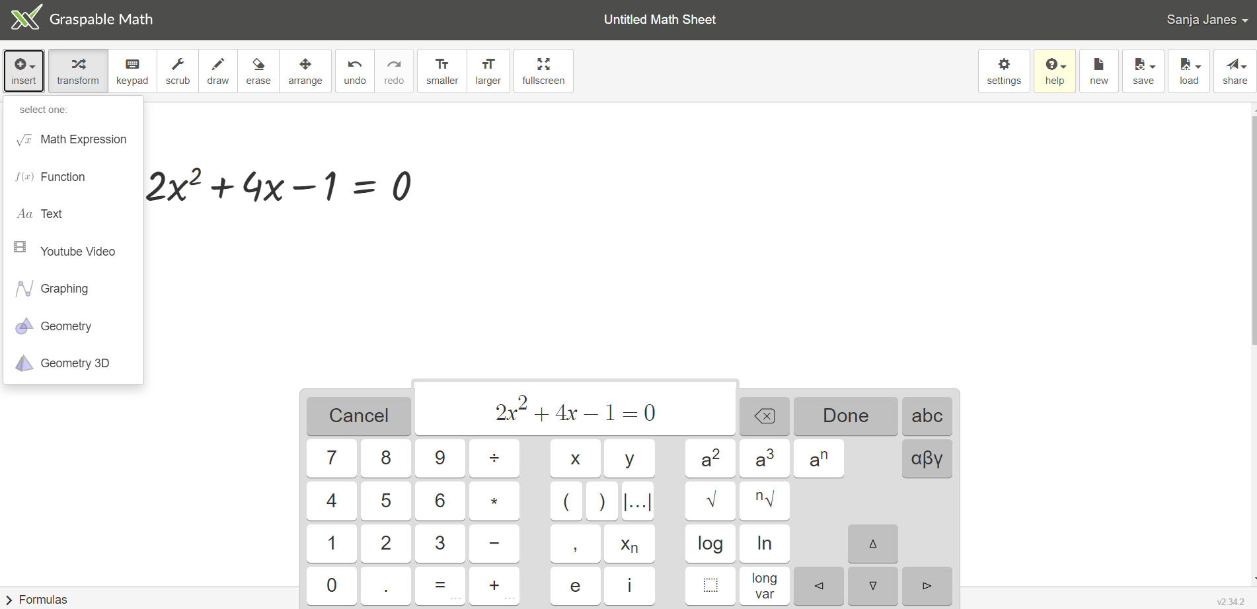Toggle the keypad display

132,71
